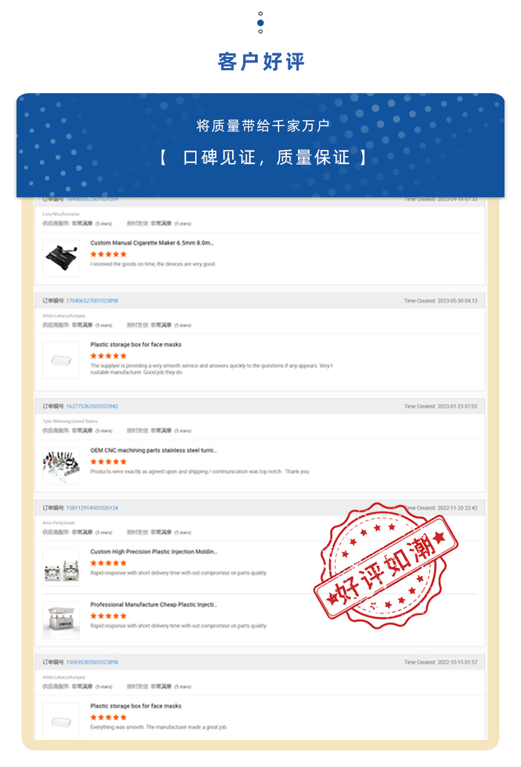Click the last Plastic storage box for face masks title

point(135,707)
